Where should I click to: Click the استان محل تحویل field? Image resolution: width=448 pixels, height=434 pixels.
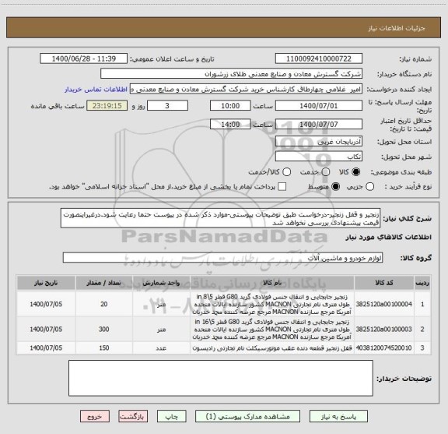click(319, 142)
